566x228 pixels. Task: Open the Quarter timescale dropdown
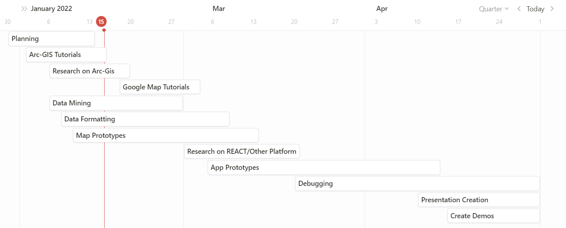click(494, 9)
